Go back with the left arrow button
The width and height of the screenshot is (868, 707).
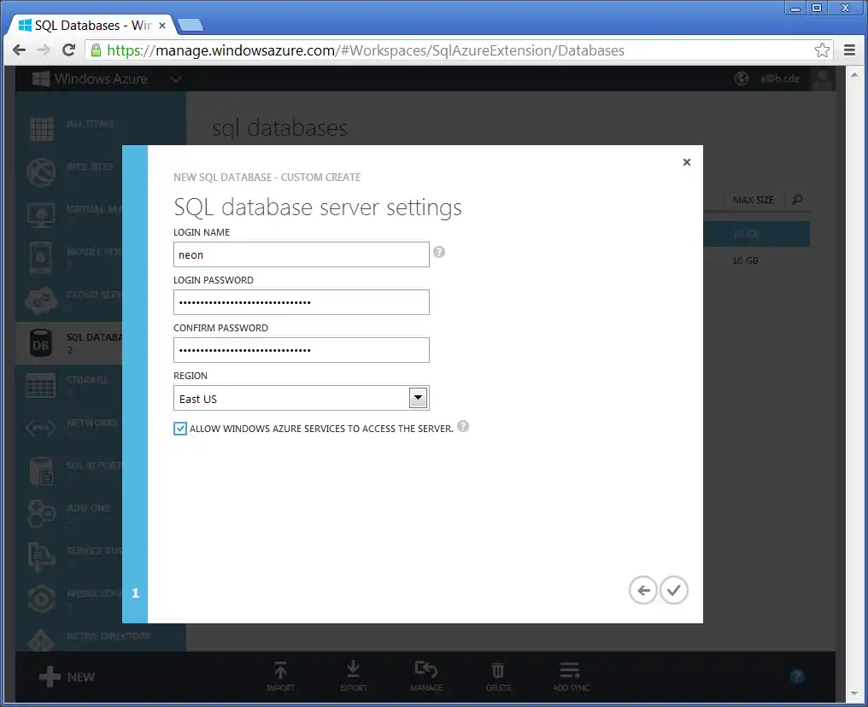click(643, 590)
